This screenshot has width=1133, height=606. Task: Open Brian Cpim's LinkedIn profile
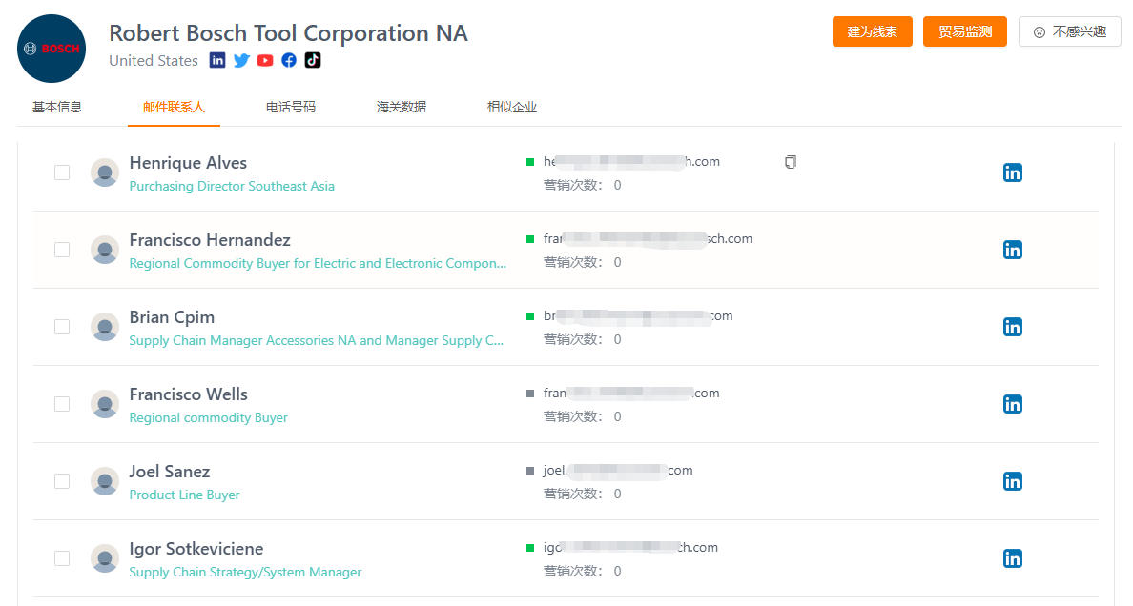click(x=1012, y=327)
